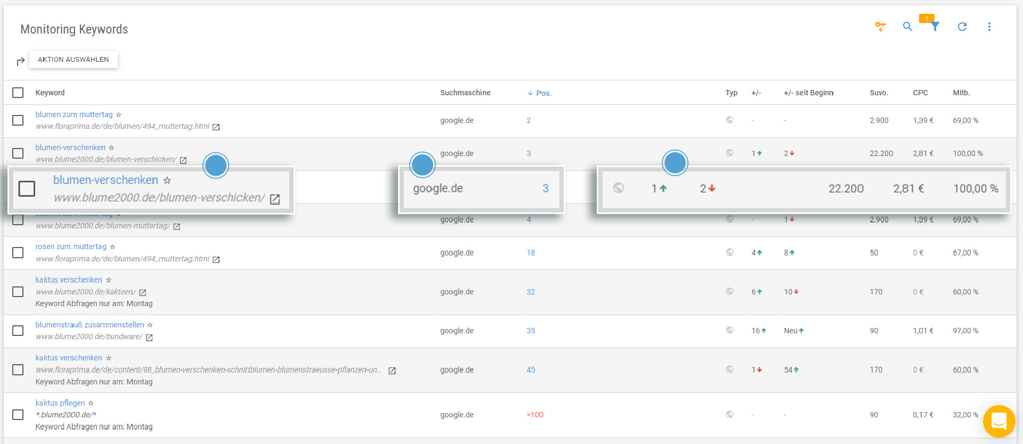Click the Monitoring Keywords title
This screenshot has height=444, width=1023.
(x=74, y=29)
